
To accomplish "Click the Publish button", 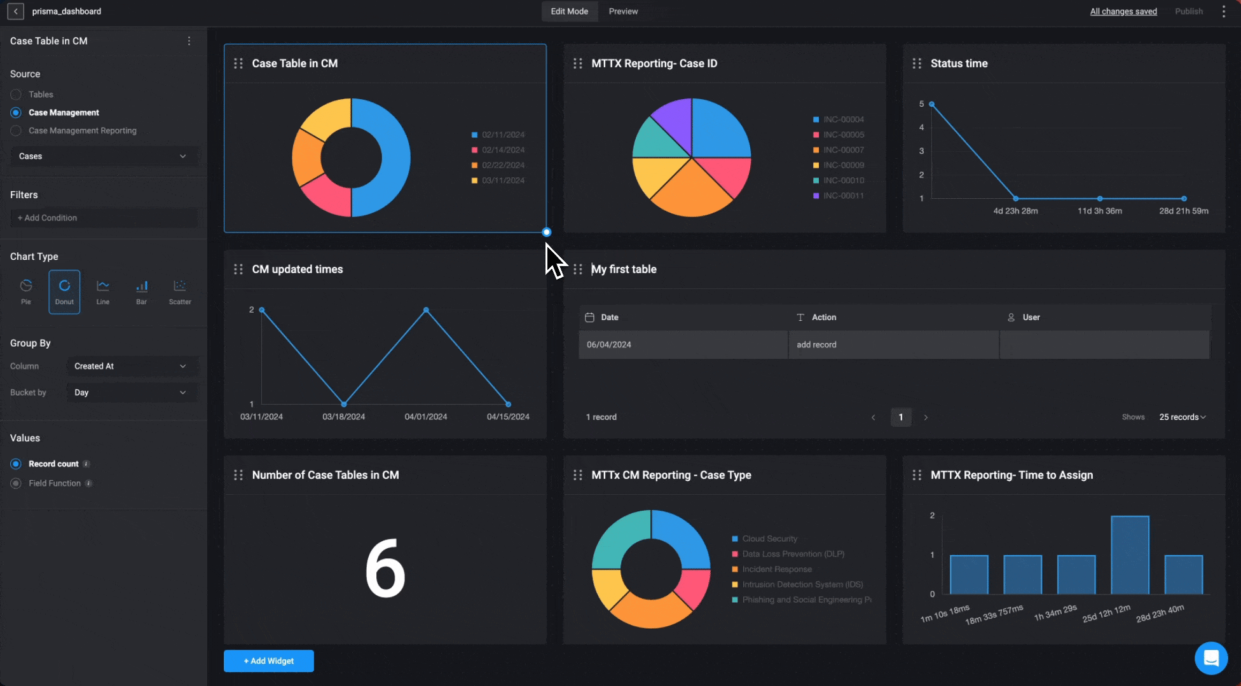I will click(x=1188, y=11).
